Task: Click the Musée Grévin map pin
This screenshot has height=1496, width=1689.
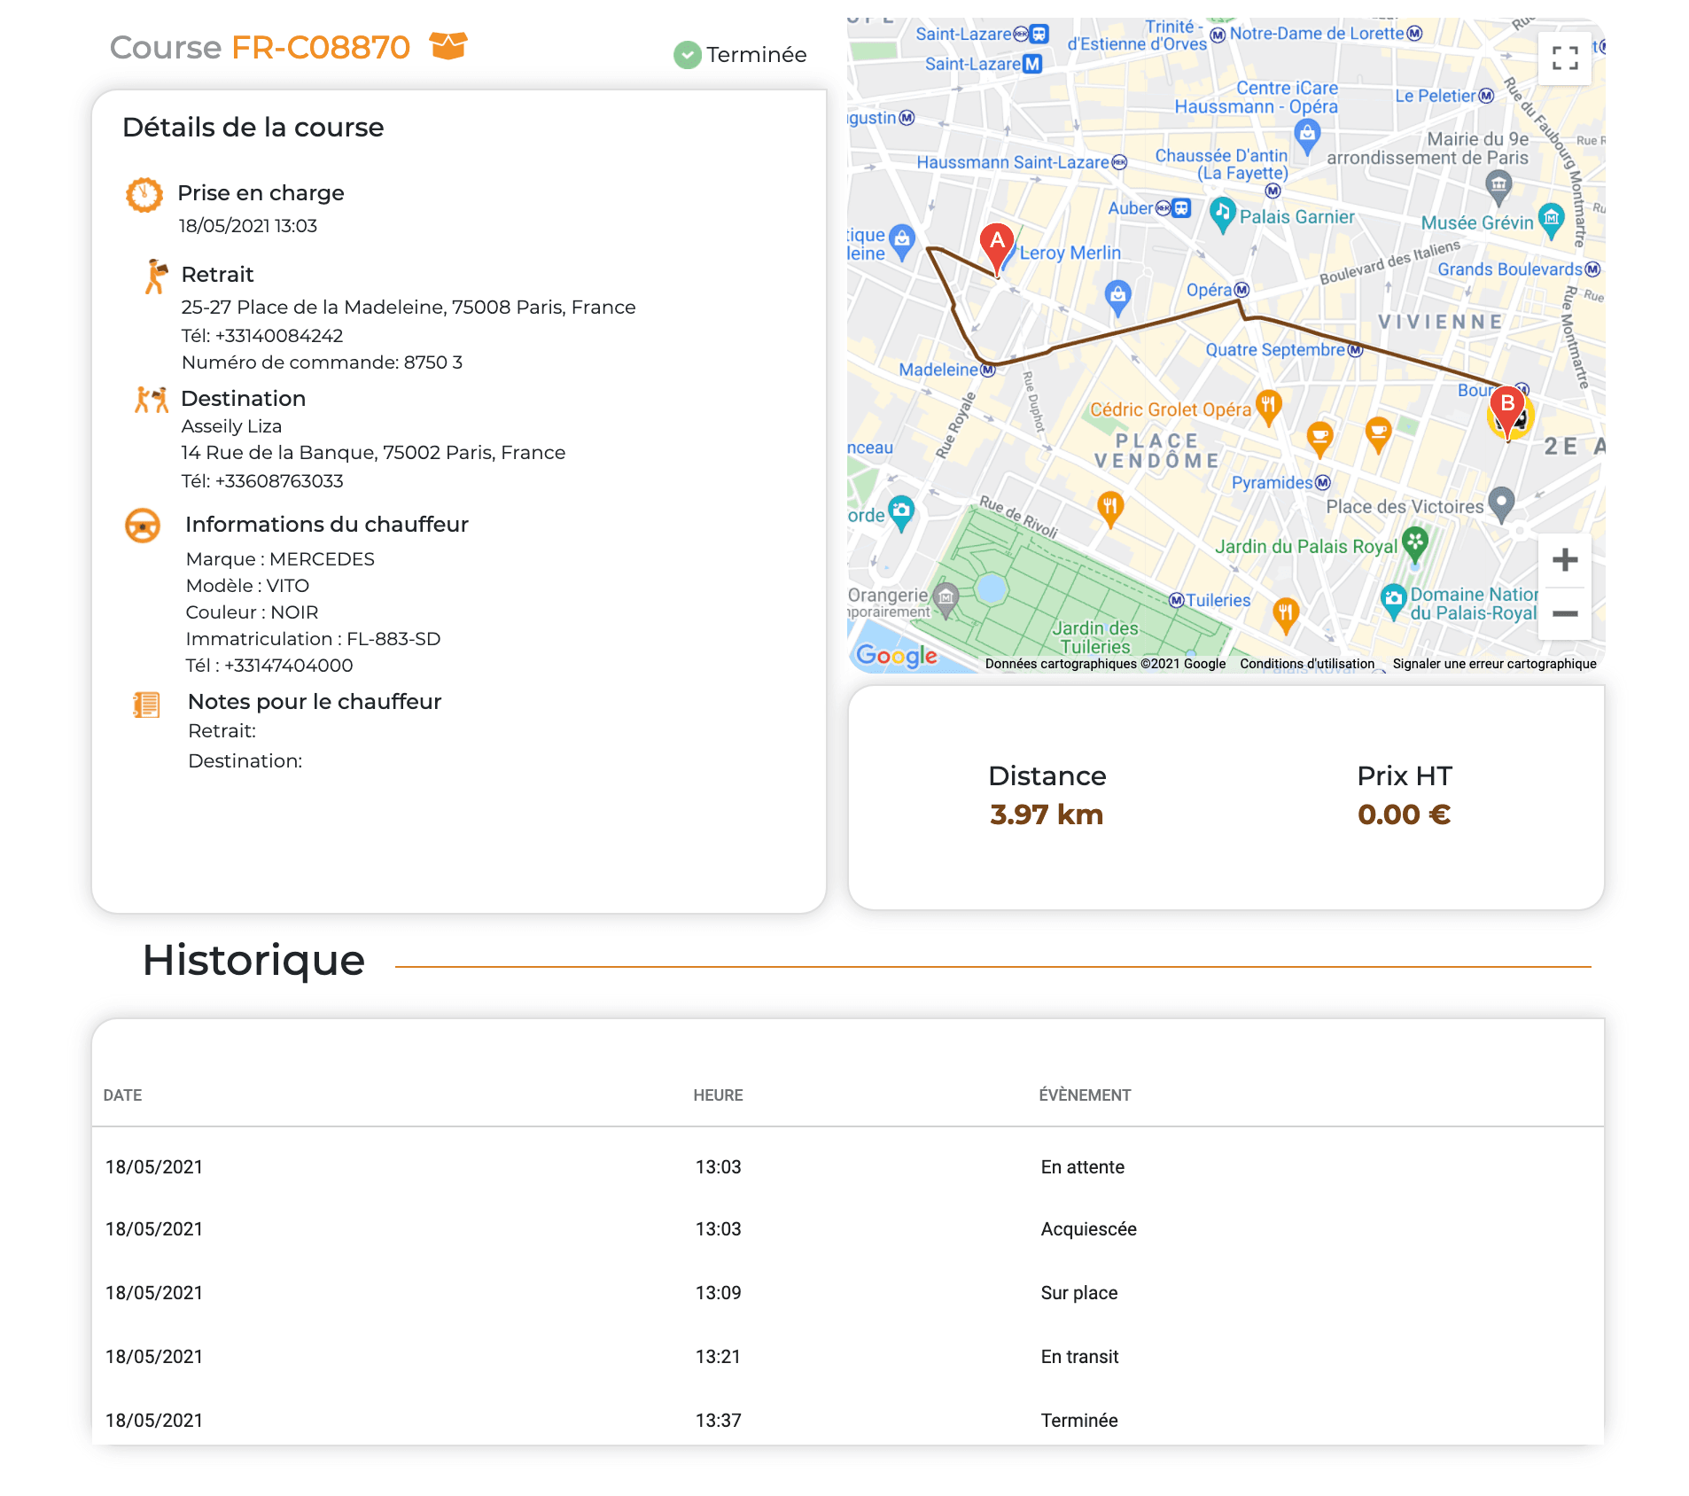Action: (1552, 221)
